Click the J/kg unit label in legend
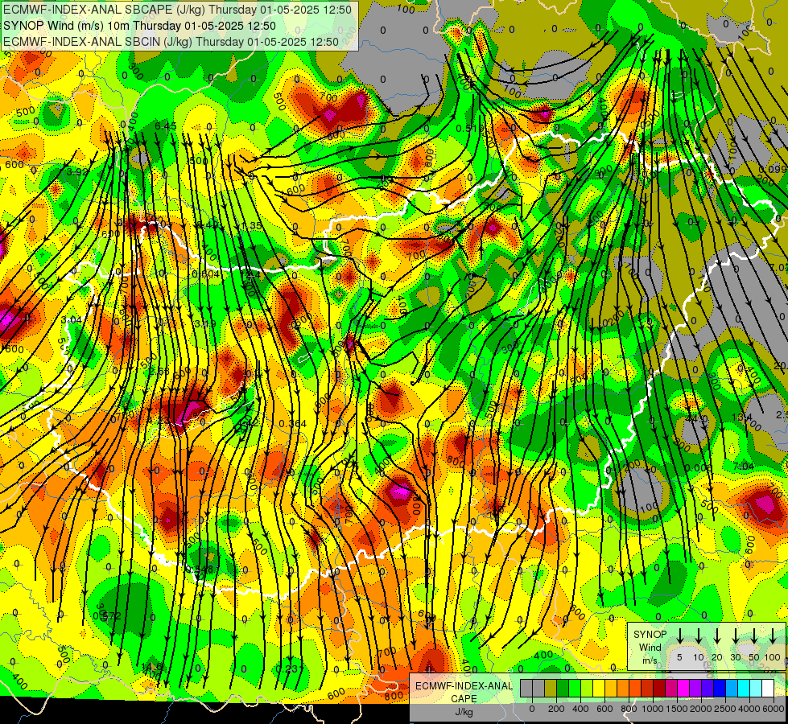 464,712
